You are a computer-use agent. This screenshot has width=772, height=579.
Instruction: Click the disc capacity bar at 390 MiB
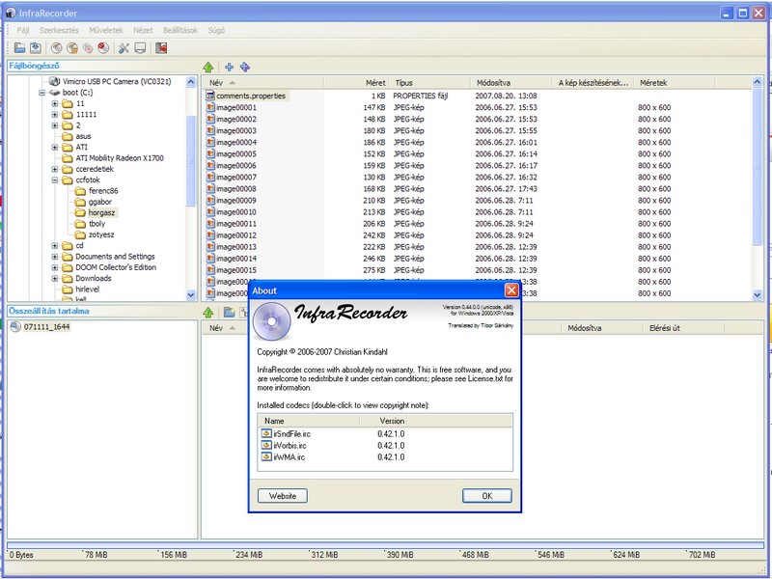[x=385, y=545]
